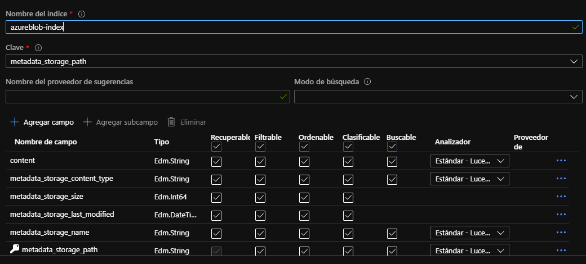Uncheck Recuperable for content field
Image resolution: width=586 pixels, height=264 pixels.
point(216,162)
